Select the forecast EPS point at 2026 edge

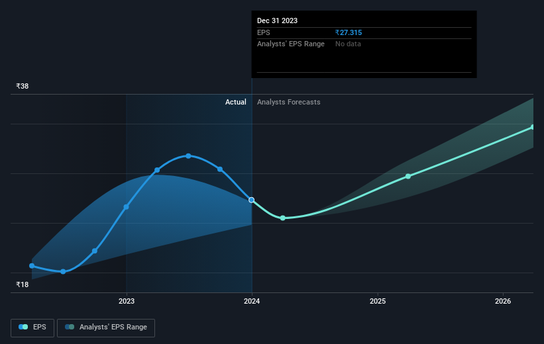point(533,127)
